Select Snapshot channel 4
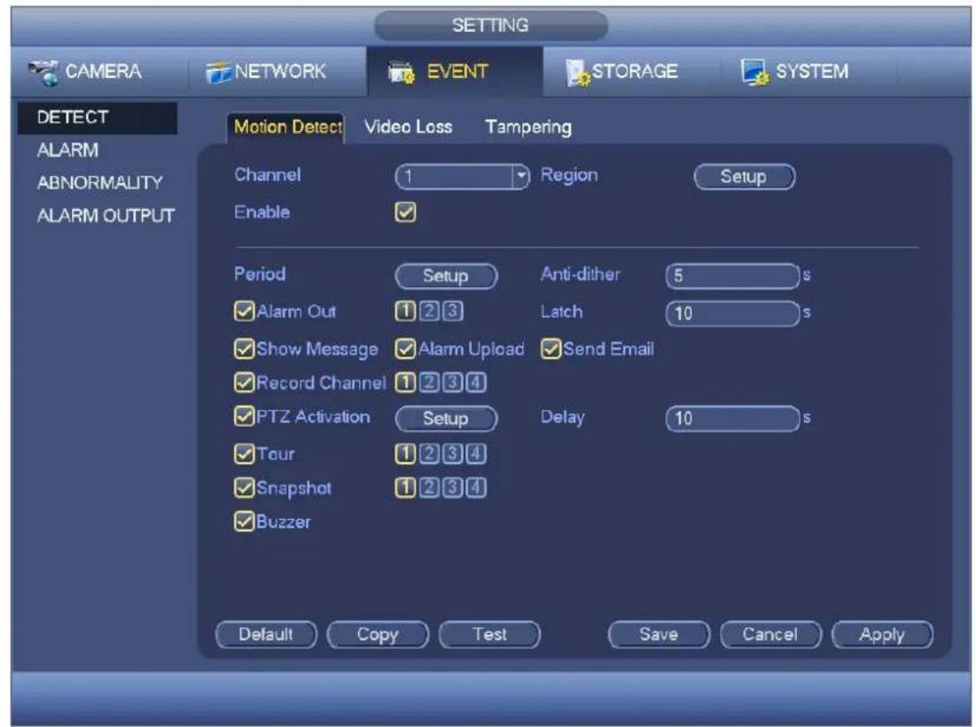 pyautogui.click(x=476, y=488)
